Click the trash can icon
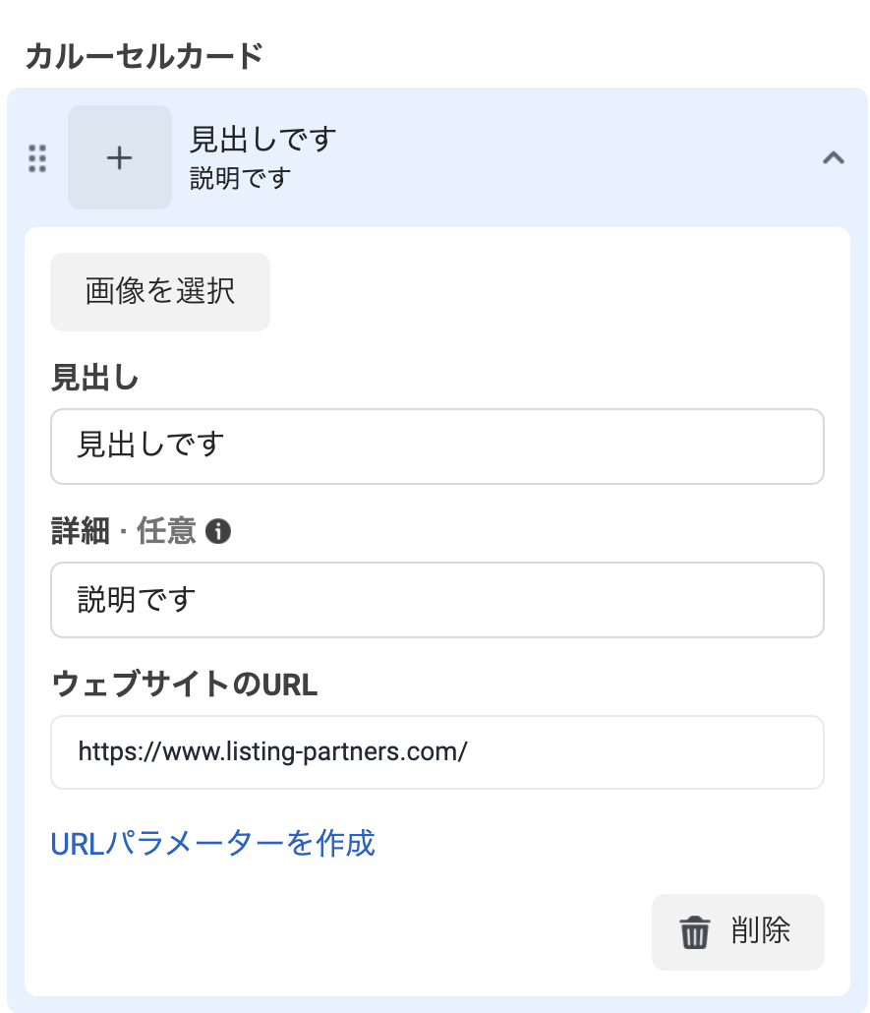The image size is (870, 1013). click(695, 931)
